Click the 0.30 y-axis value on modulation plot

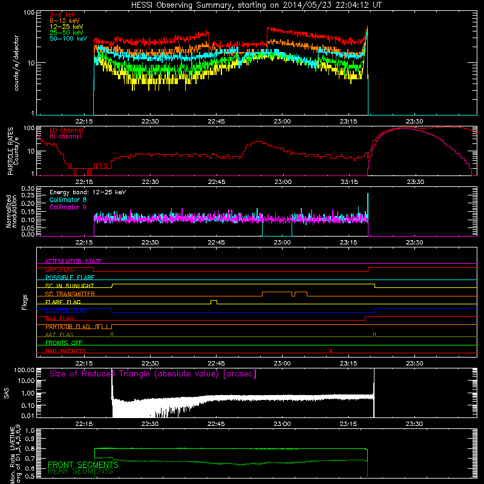[28, 188]
